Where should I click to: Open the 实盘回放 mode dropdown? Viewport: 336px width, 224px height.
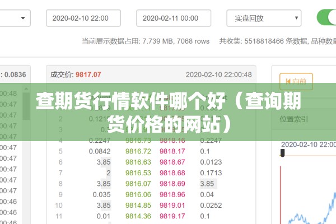264,18
